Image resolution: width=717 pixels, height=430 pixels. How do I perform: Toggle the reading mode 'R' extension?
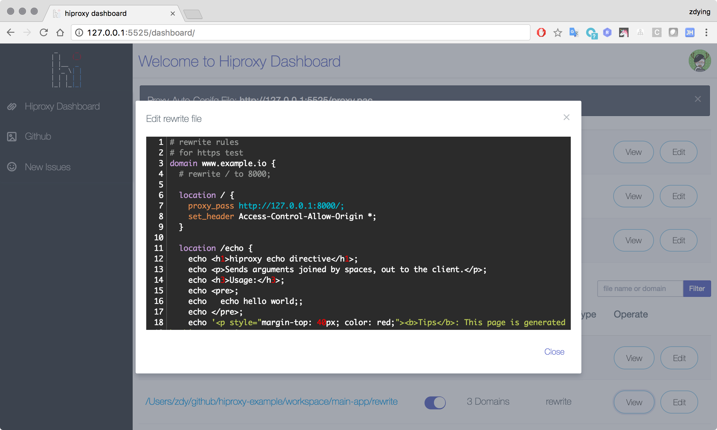[x=607, y=33]
